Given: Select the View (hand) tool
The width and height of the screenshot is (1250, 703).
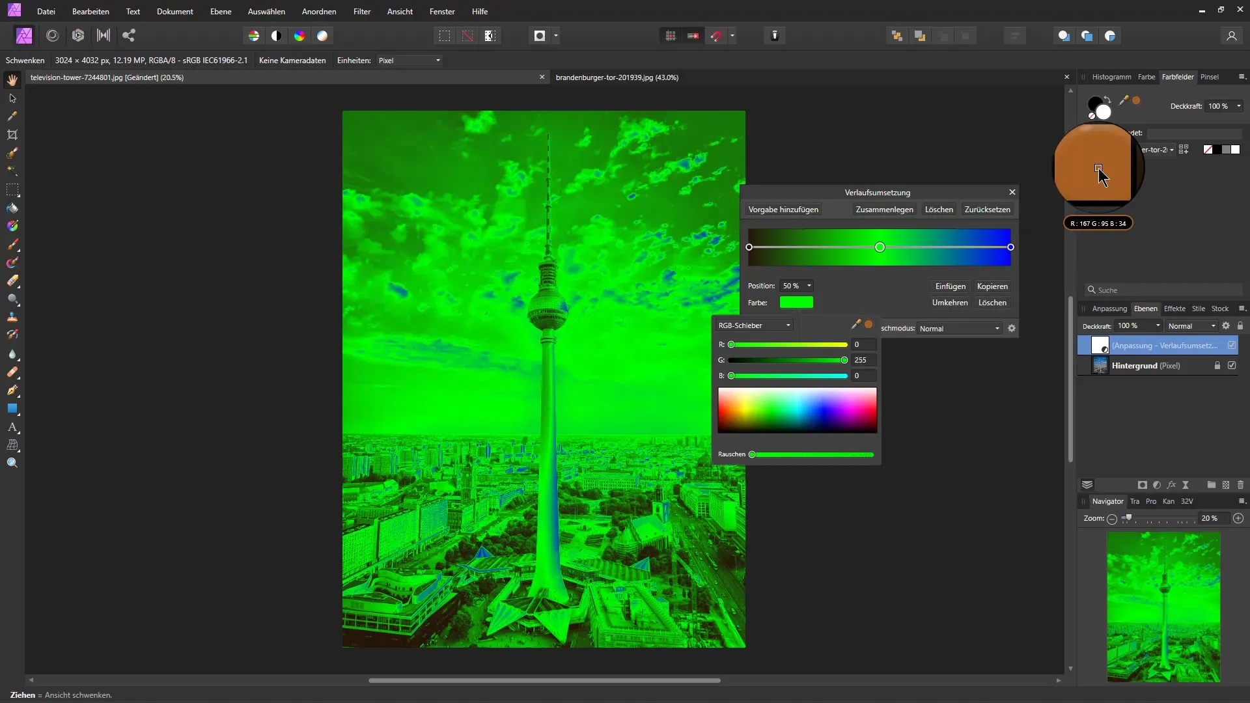Looking at the screenshot, I should click(x=12, y=80).
